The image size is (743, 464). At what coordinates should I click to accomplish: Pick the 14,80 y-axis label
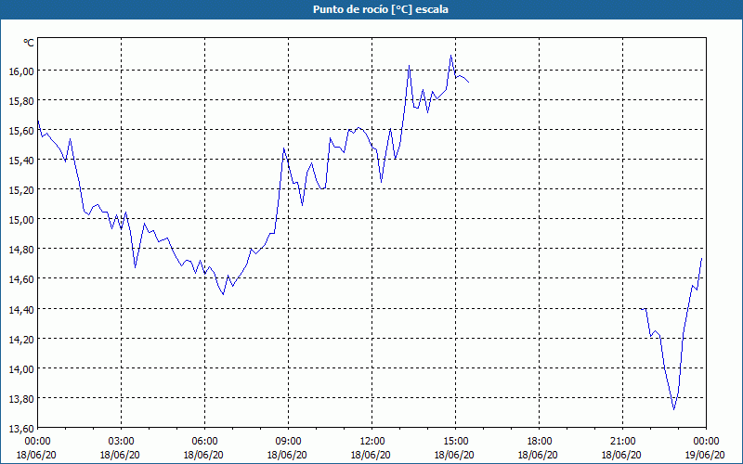click(21, 250)
